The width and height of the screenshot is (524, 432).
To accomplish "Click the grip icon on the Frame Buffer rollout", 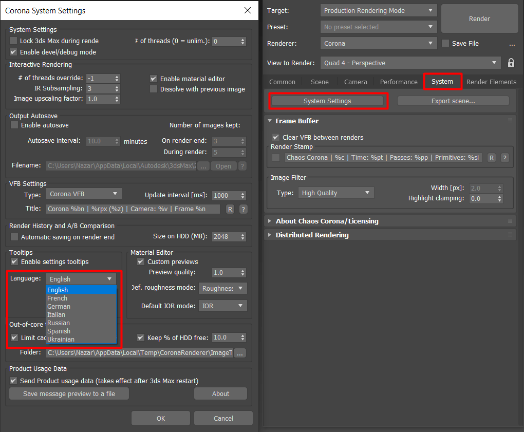I will (x=509, y=120).
